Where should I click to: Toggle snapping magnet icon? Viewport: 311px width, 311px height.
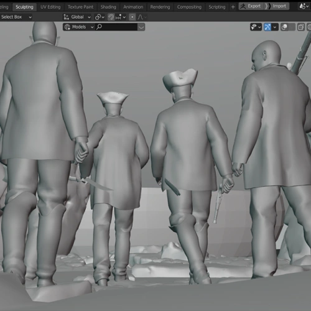pos(111,17)
